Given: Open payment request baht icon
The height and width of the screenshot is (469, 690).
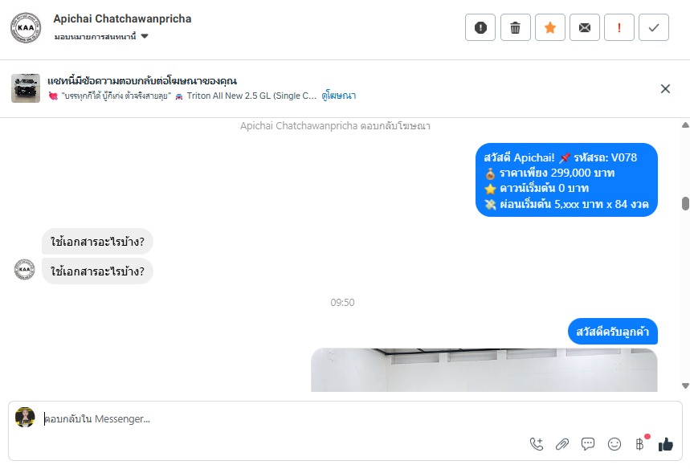Looking at the screenshot, I should (x=640, y=444).
